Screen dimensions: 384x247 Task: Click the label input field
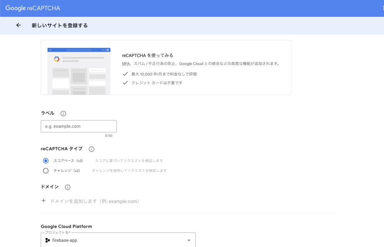(x=79, y=126)
